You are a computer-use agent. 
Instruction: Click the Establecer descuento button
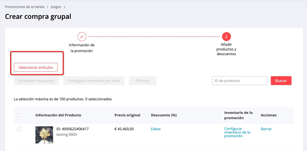37,81
